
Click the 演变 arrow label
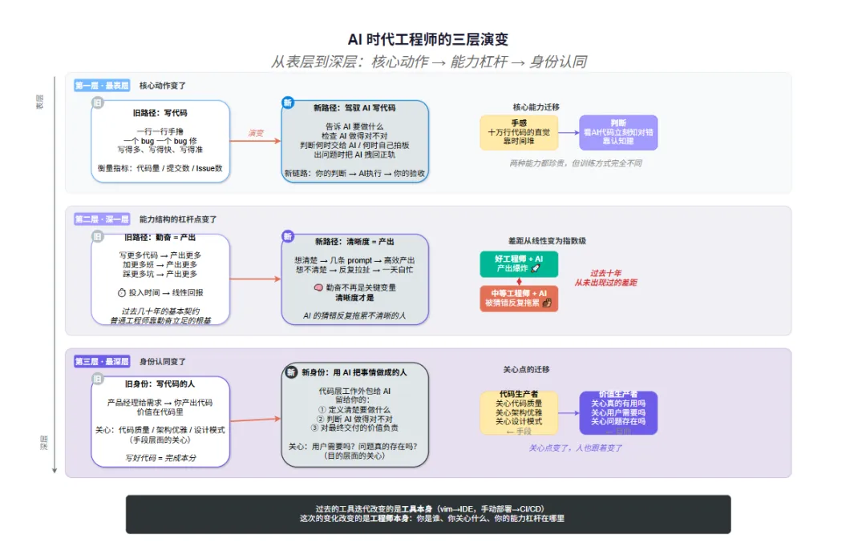[256, 133]
